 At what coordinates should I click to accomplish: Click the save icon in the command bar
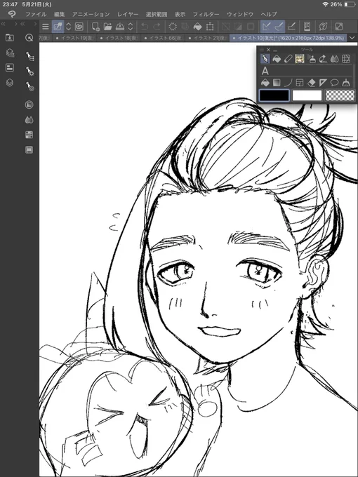pos(120,27)
